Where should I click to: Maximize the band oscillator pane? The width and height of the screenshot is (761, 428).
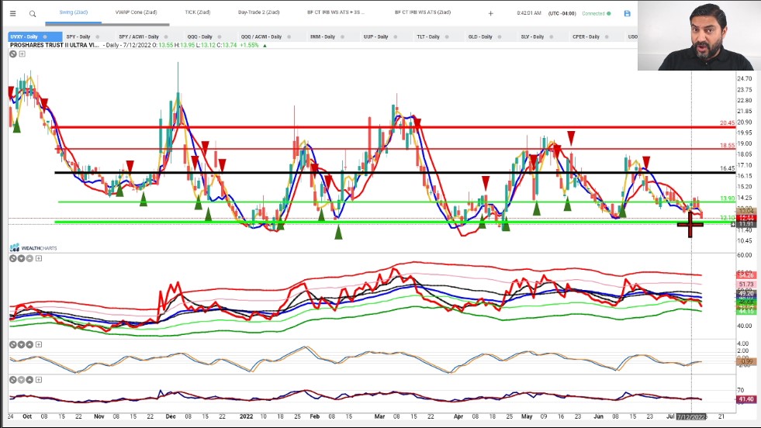pos(38,259)
